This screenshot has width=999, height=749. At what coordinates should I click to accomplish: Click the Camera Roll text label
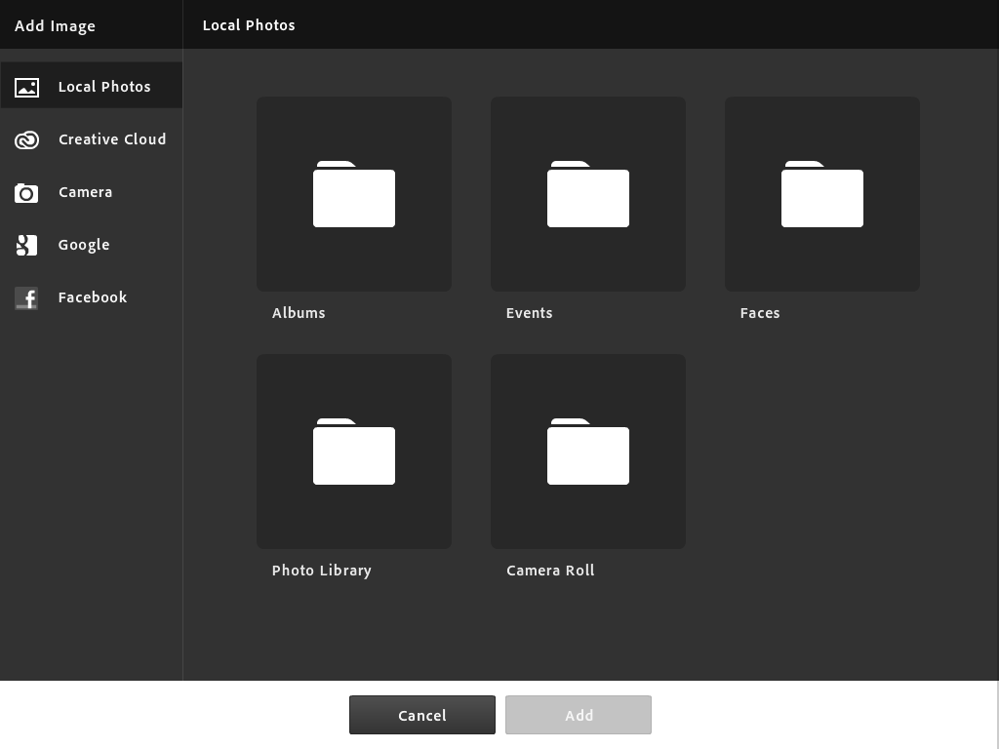[x=550, y=571]
